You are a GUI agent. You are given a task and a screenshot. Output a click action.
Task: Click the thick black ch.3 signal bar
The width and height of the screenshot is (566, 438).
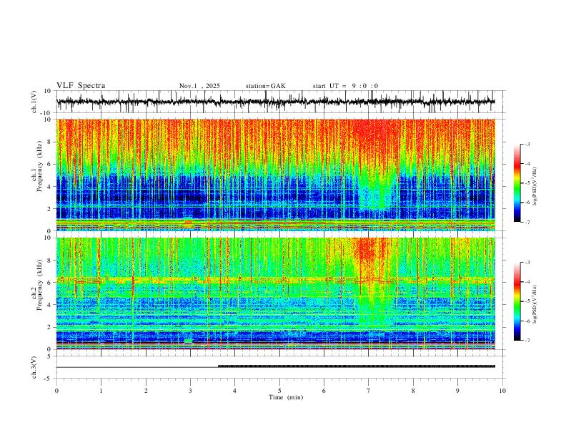pos(357,366)
